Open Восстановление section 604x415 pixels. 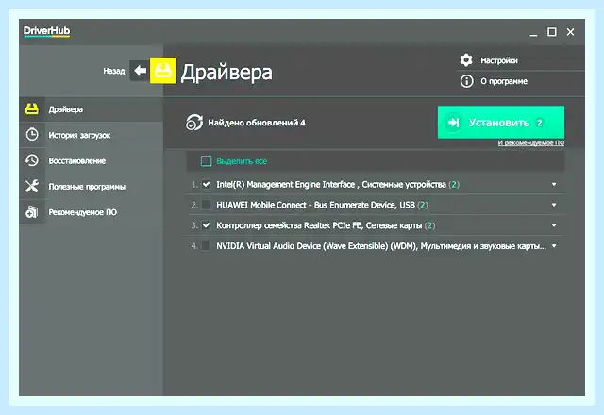tap(91, 160)
